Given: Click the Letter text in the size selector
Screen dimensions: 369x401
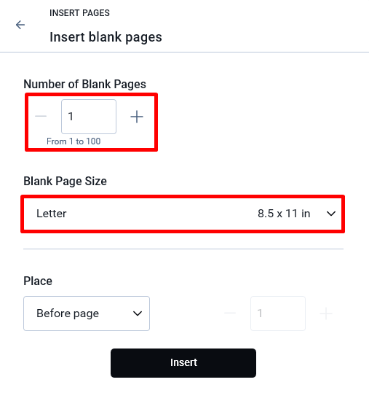Looking at the screenshot, I should pos(52,214).
